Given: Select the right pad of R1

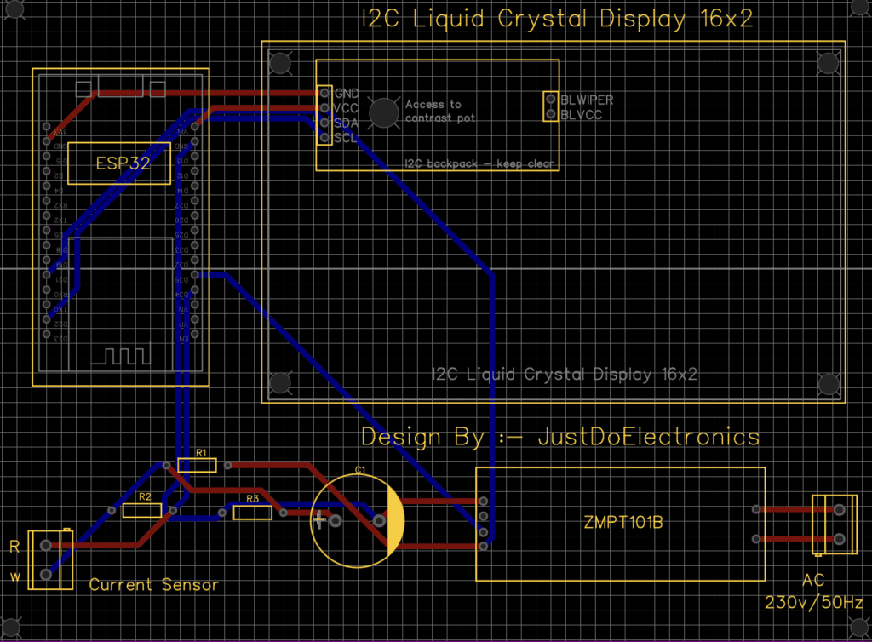Looking at the screenshot, I should pos(228,465).
